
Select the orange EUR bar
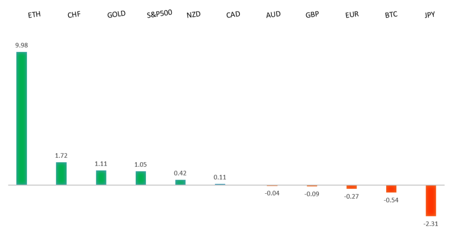click(x=352, y=187)
